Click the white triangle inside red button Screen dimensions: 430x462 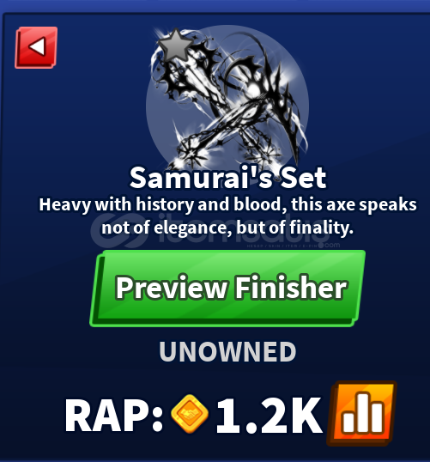[x=37, y=46]
